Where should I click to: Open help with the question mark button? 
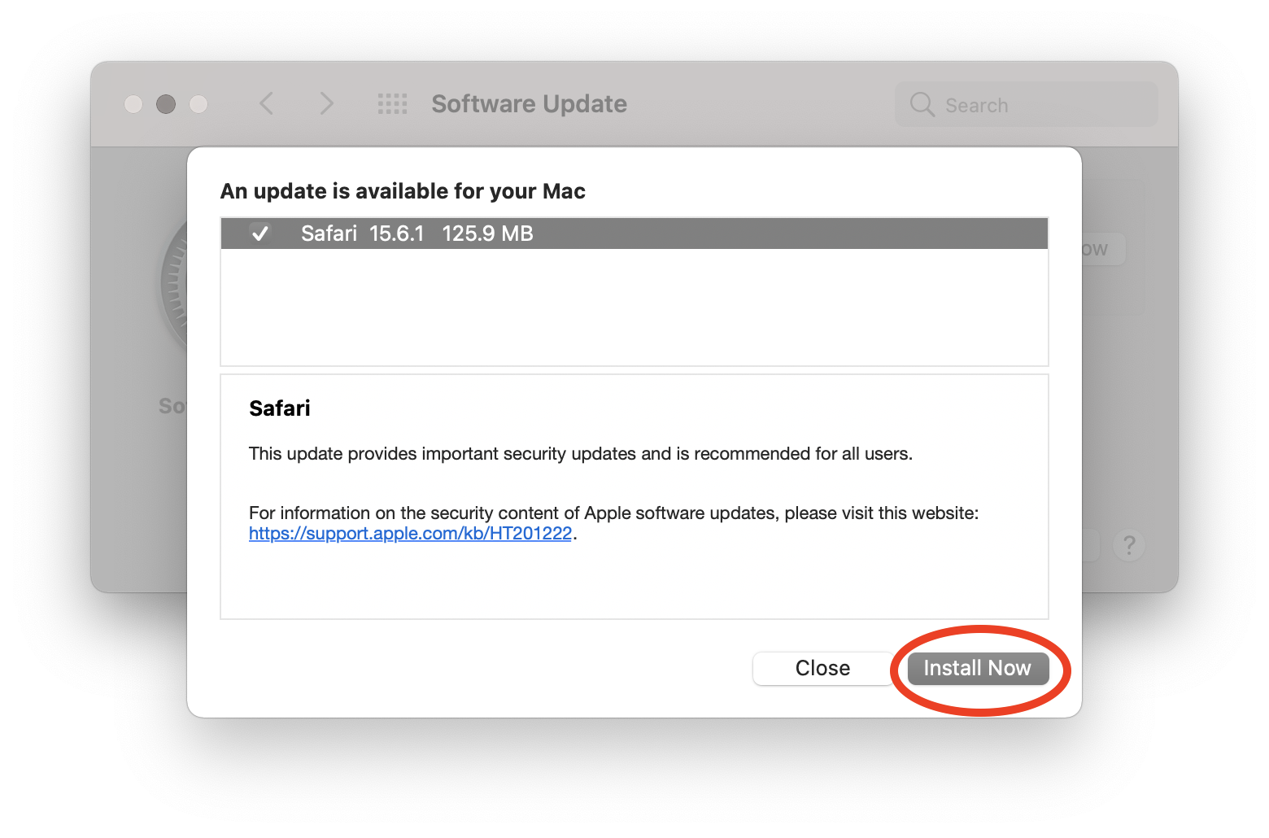click(1129, 545)
